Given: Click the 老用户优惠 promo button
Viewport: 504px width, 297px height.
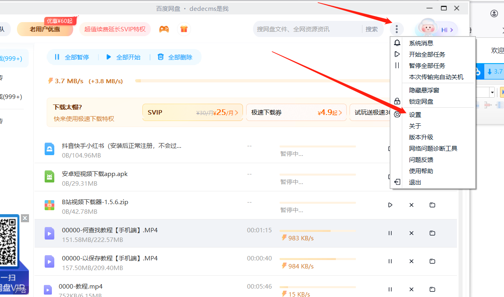Looking at the screenshot, I should [x=45, y=29].
